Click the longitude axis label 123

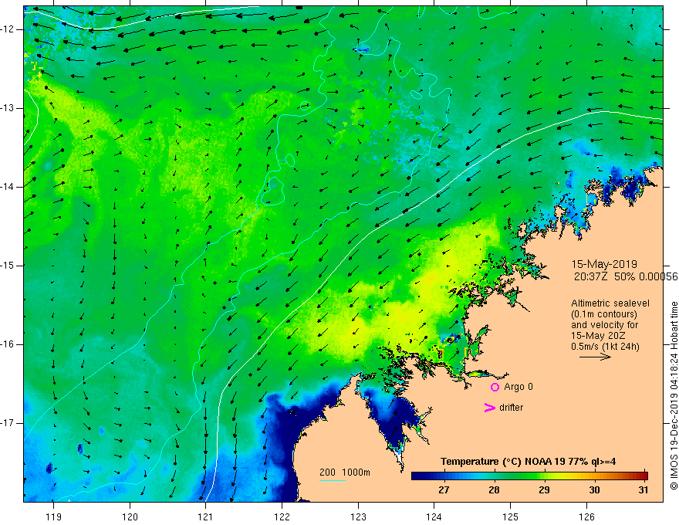(358, 517)
